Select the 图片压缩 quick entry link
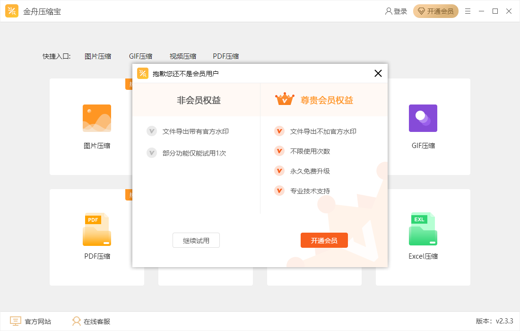The width and height of the screenshot is (520, 331). point(98,56)
